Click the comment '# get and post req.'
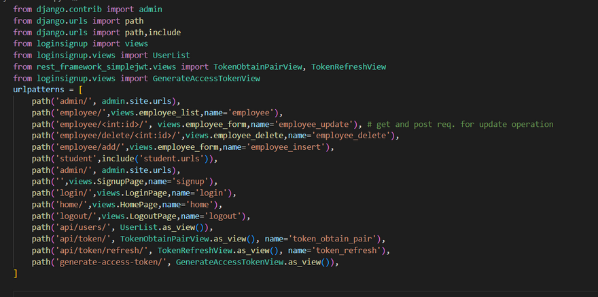The height and width of the screenshot is (297, 598). tap(412, 125)
